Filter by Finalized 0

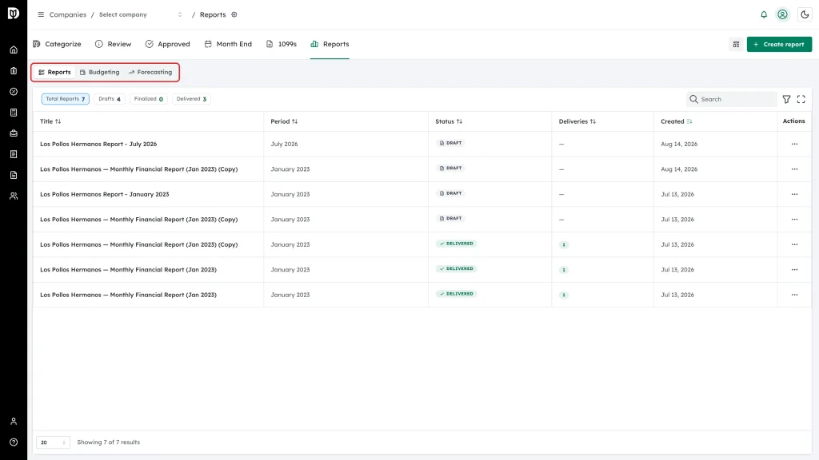pyautogui.click(x=148, y=99)
